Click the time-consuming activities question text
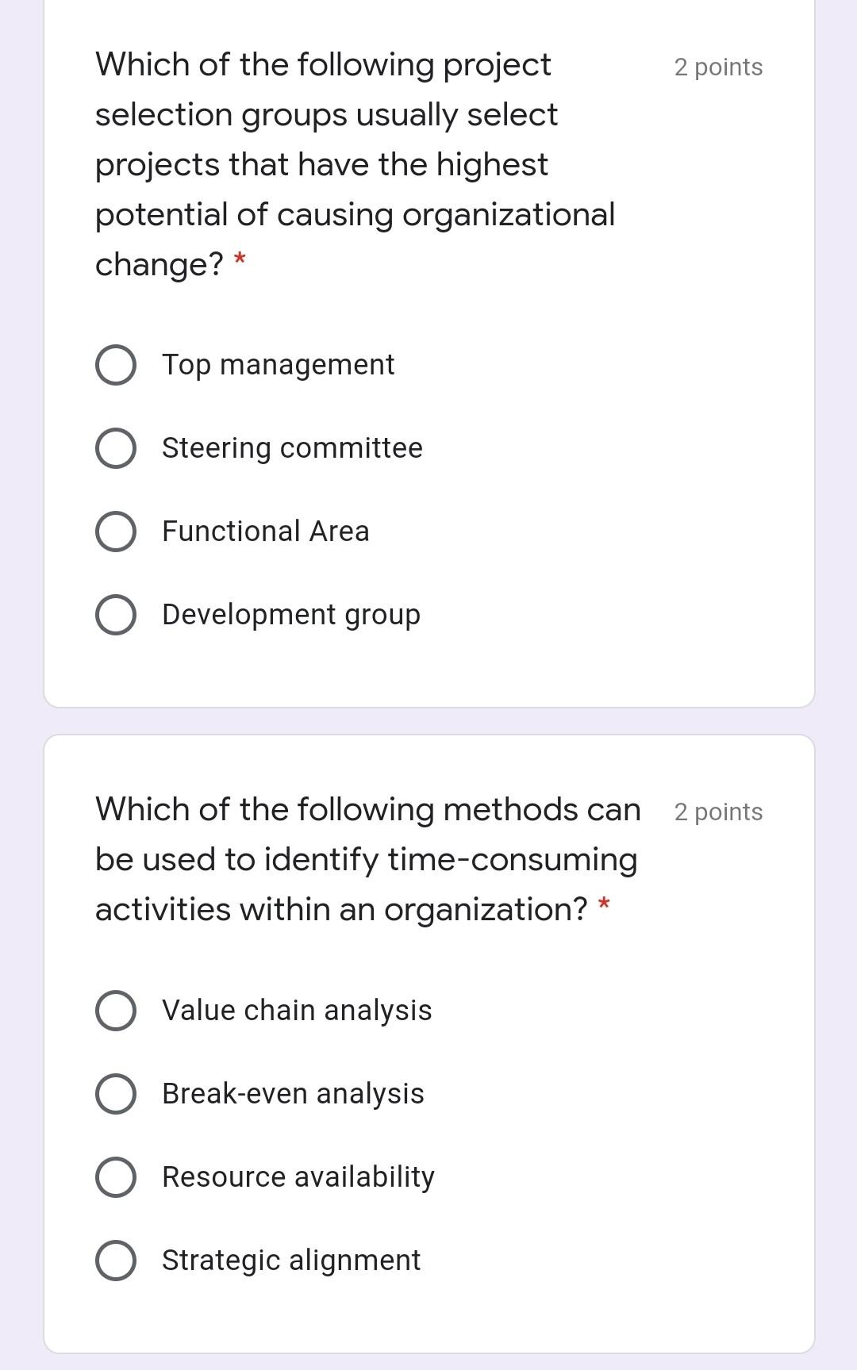The image size is (857, 1370). pyautogui.click(x=365, y=859)
